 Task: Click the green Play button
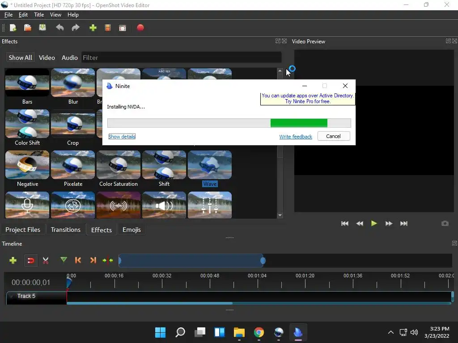(374, 223)
